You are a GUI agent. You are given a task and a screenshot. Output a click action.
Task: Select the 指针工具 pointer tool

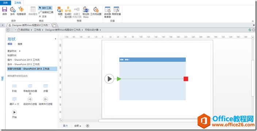pos(45,8)
